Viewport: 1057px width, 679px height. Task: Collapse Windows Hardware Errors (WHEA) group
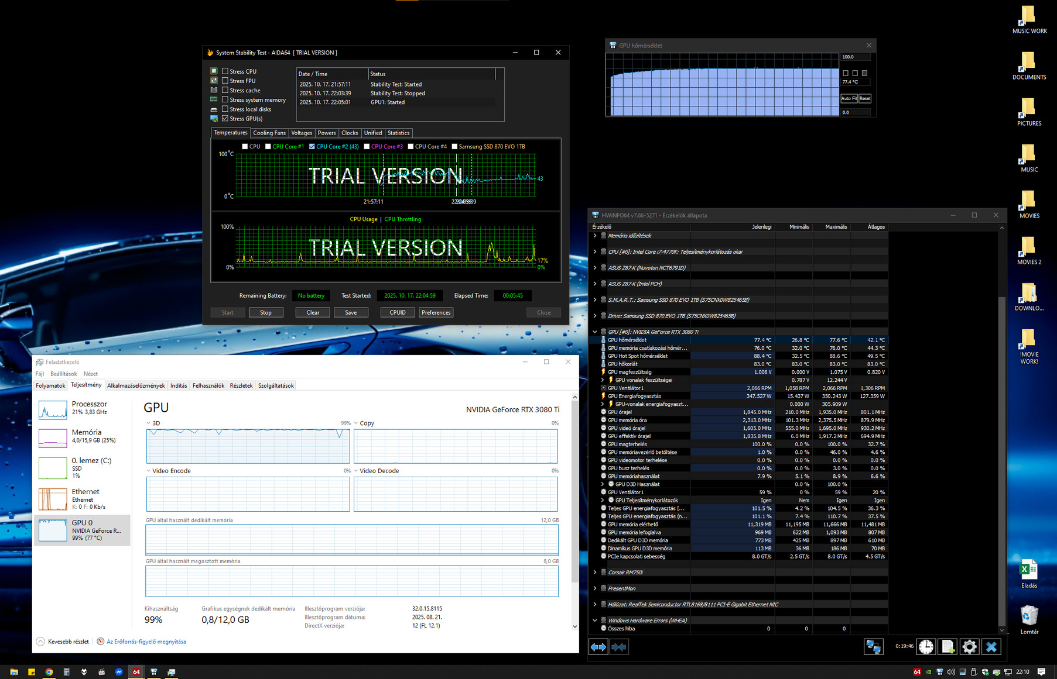click(595, 621)
